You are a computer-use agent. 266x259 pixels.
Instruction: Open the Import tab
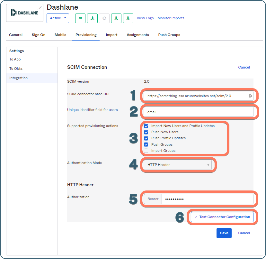point(111,35)
